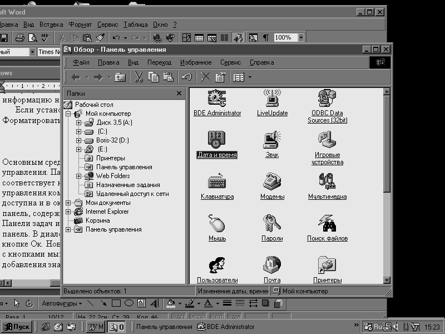The height and width of the screenshot is (334, 445).
Task: Open the Принтеры shortcut icon in the right pane
Action: (x=327, y=265)
